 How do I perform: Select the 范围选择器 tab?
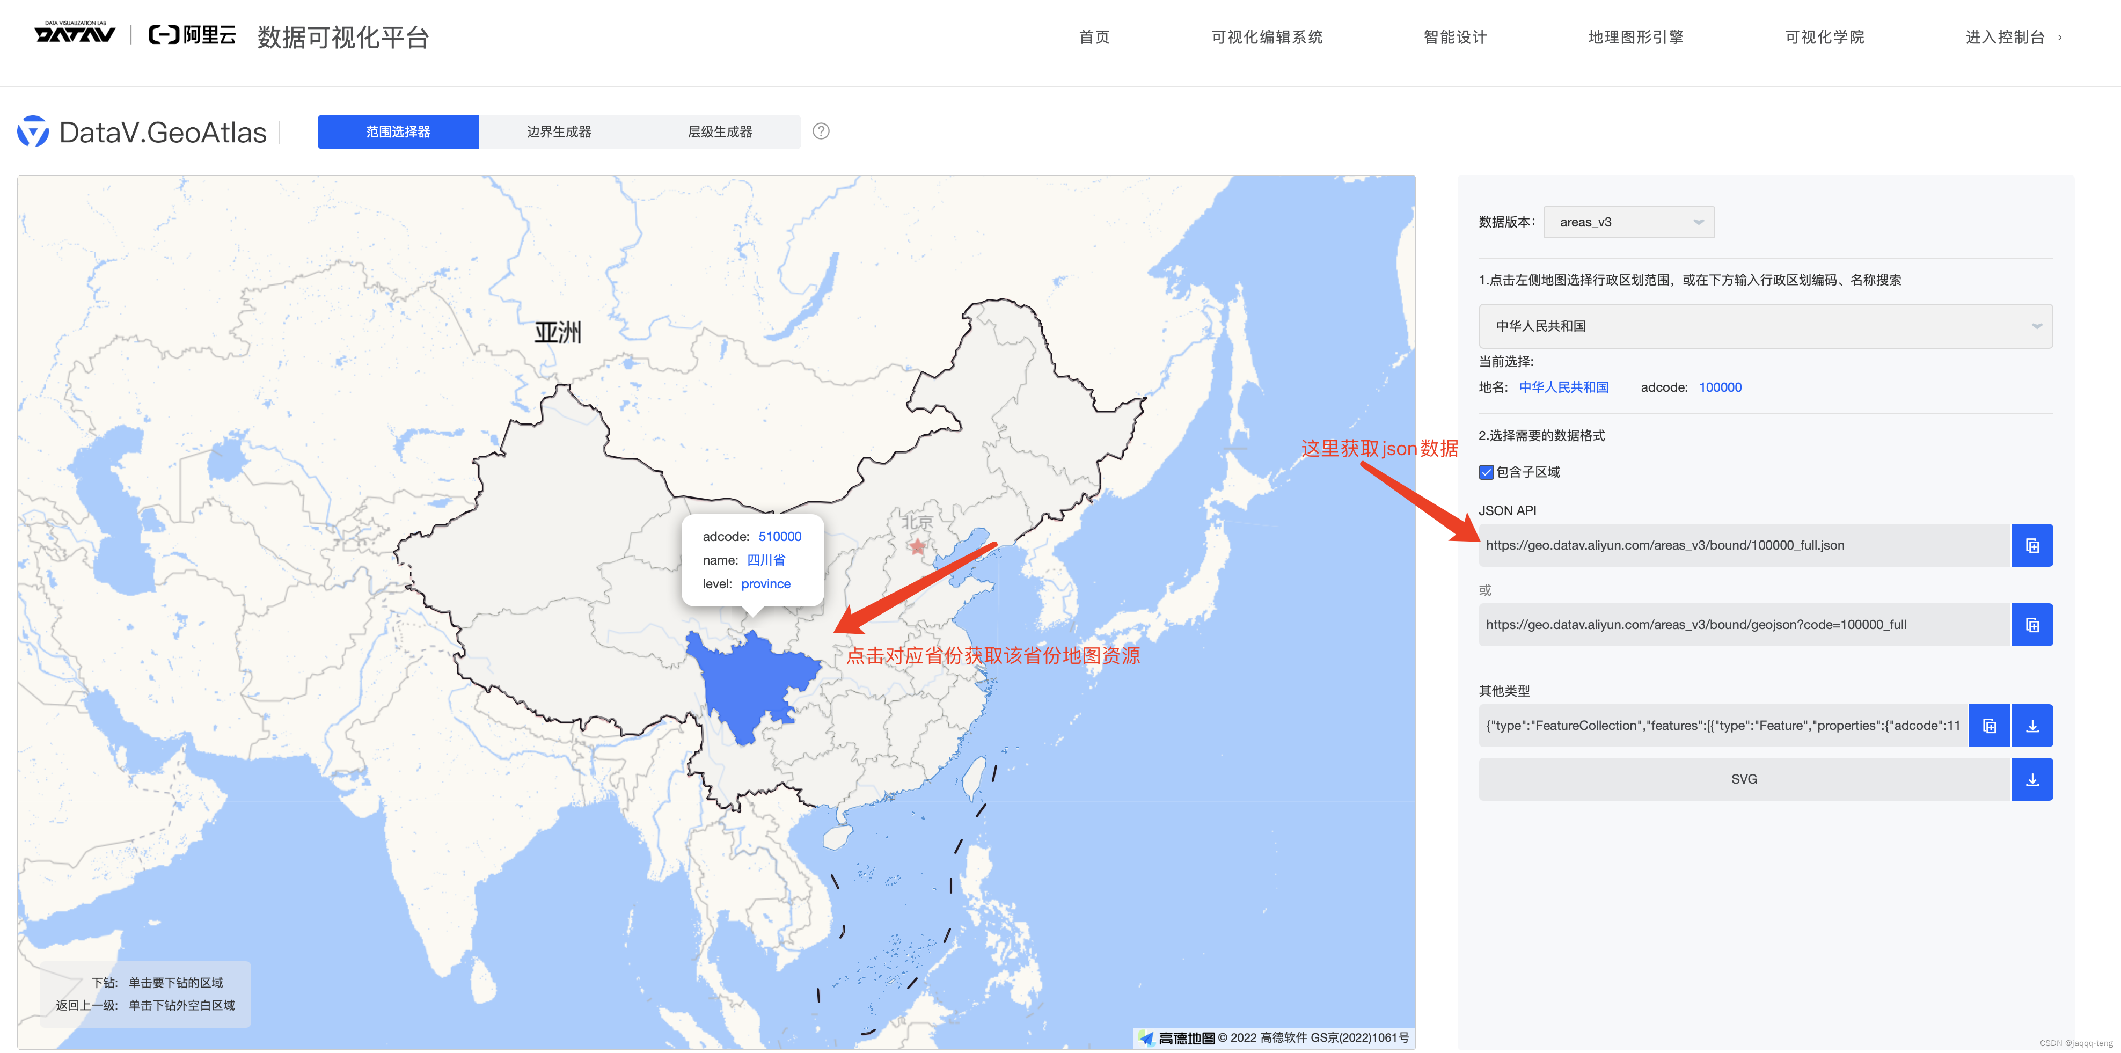398,131
